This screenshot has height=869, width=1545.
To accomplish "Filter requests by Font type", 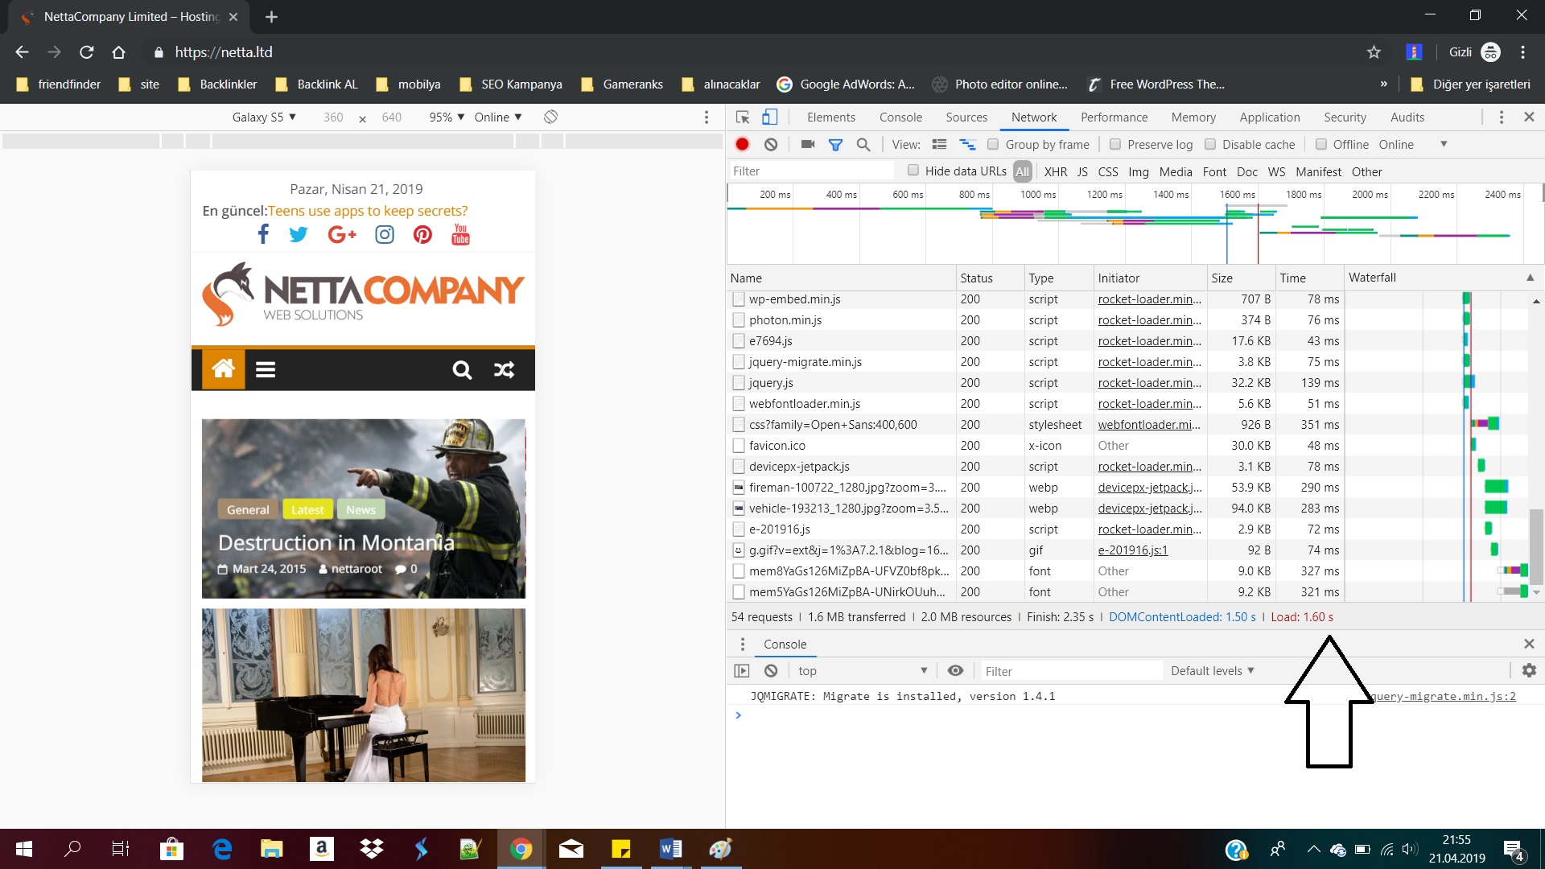I will pos(1214,171).
